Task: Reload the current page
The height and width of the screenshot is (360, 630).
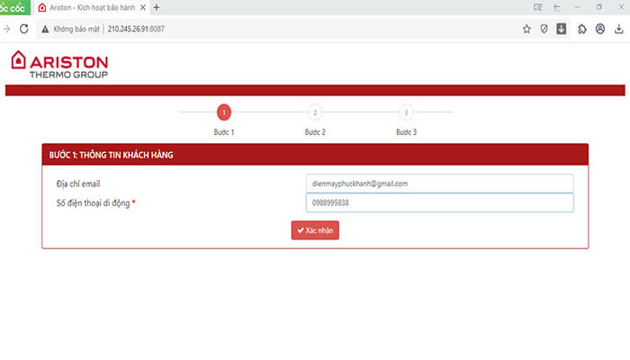Action: tap(24, 29)
